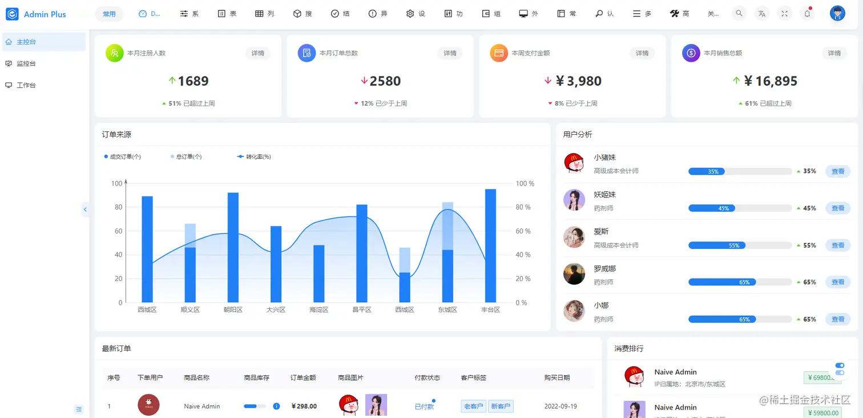Click the orange 本周支付金额 card icon

pyautogui.click(x=499, y=53)
